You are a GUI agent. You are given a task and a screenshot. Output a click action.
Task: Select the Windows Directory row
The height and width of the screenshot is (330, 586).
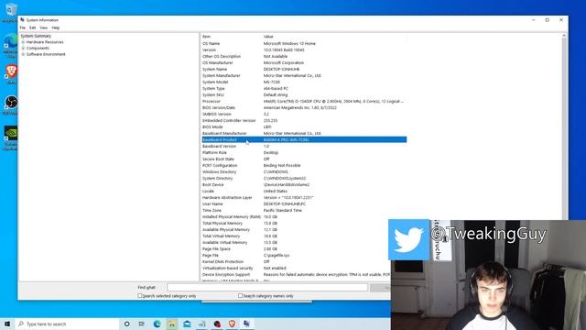(x=304, y=171)
